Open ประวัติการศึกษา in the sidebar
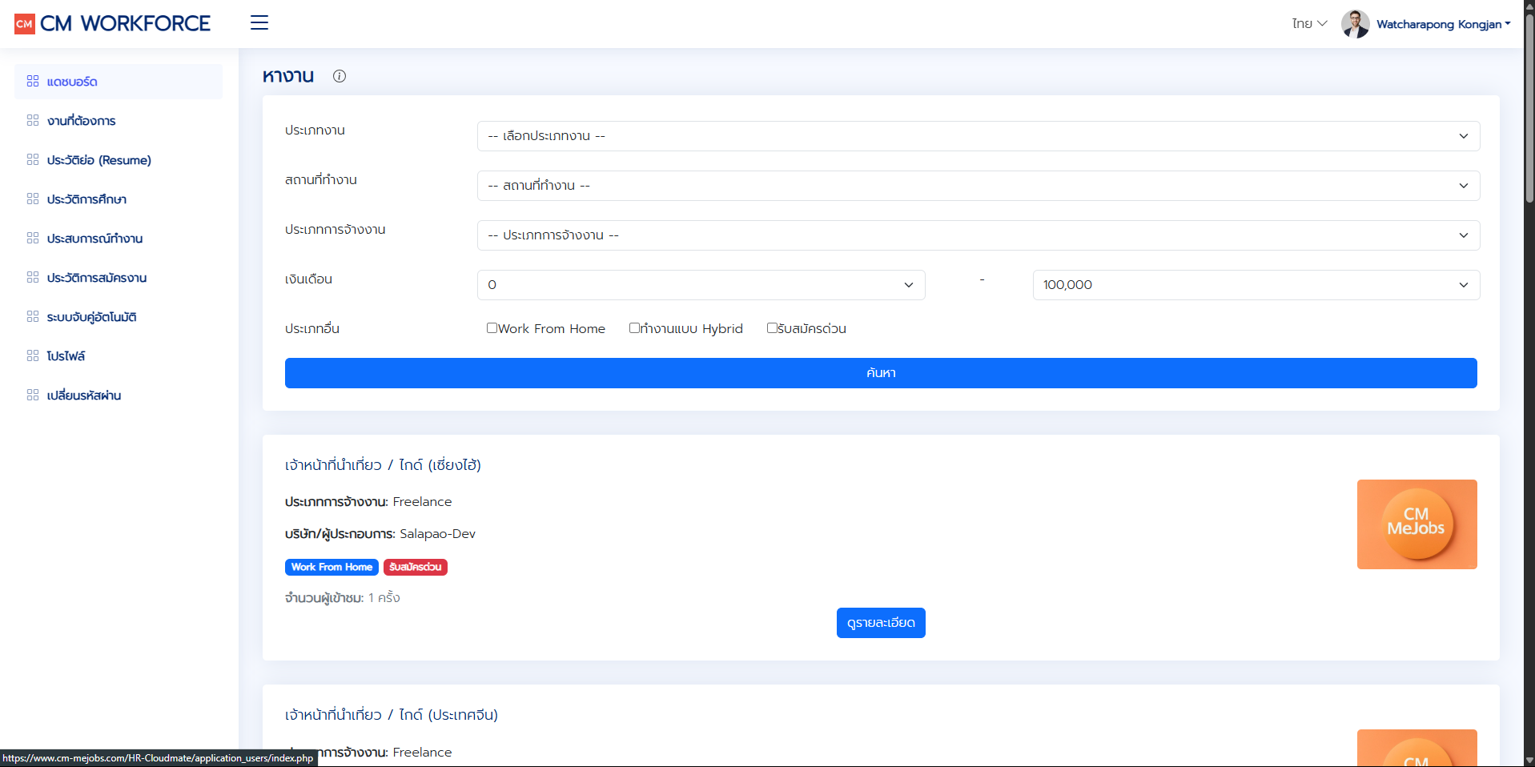 pyautogui.click(x=119, y=199)
